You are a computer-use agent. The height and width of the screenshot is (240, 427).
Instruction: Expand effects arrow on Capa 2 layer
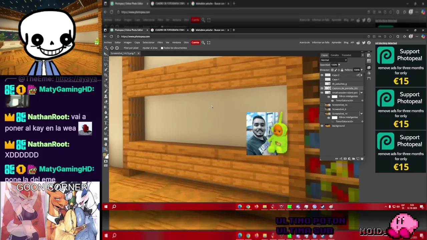coord(362,75)
